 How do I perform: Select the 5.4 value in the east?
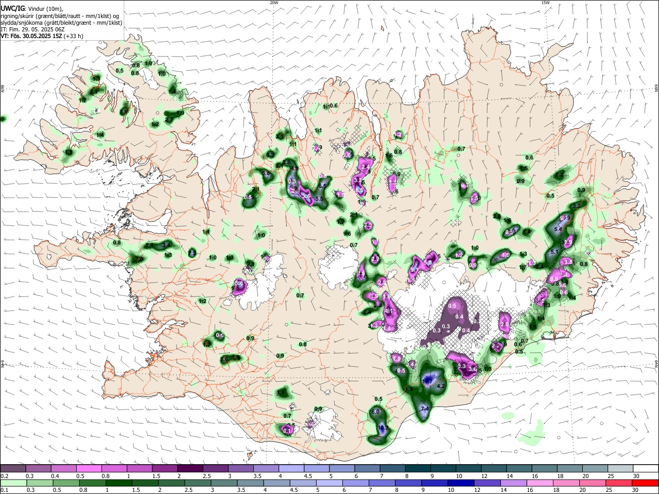point(559,229)
